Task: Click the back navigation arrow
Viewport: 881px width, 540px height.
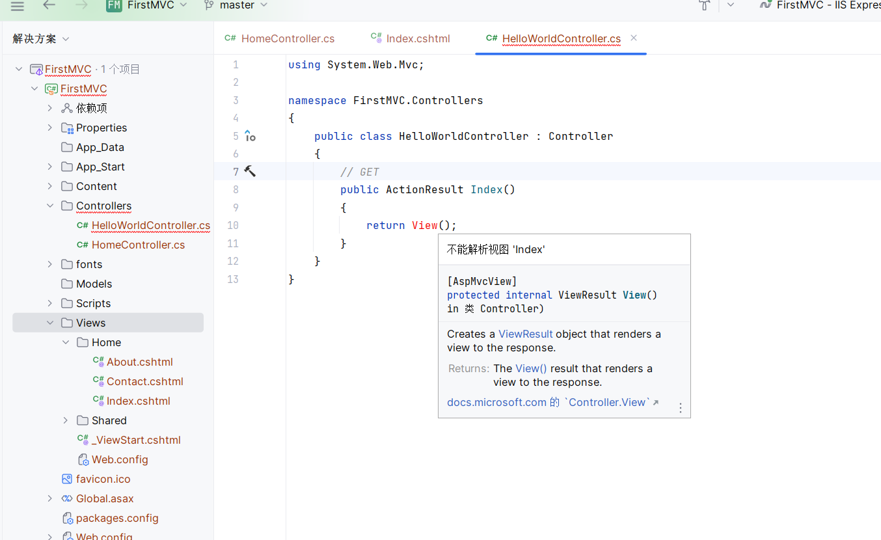Action: coord(49,6)
